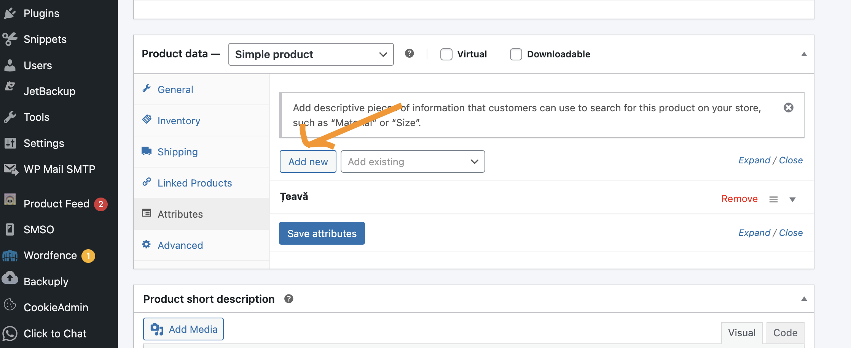Open the Simple product type dropdown
This screenshot has height=348, width=851.
pyautogui.click(x=311, y=54)
